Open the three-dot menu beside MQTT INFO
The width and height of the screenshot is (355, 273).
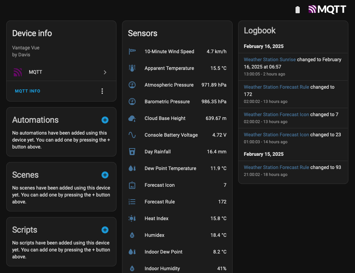[102, 91]
